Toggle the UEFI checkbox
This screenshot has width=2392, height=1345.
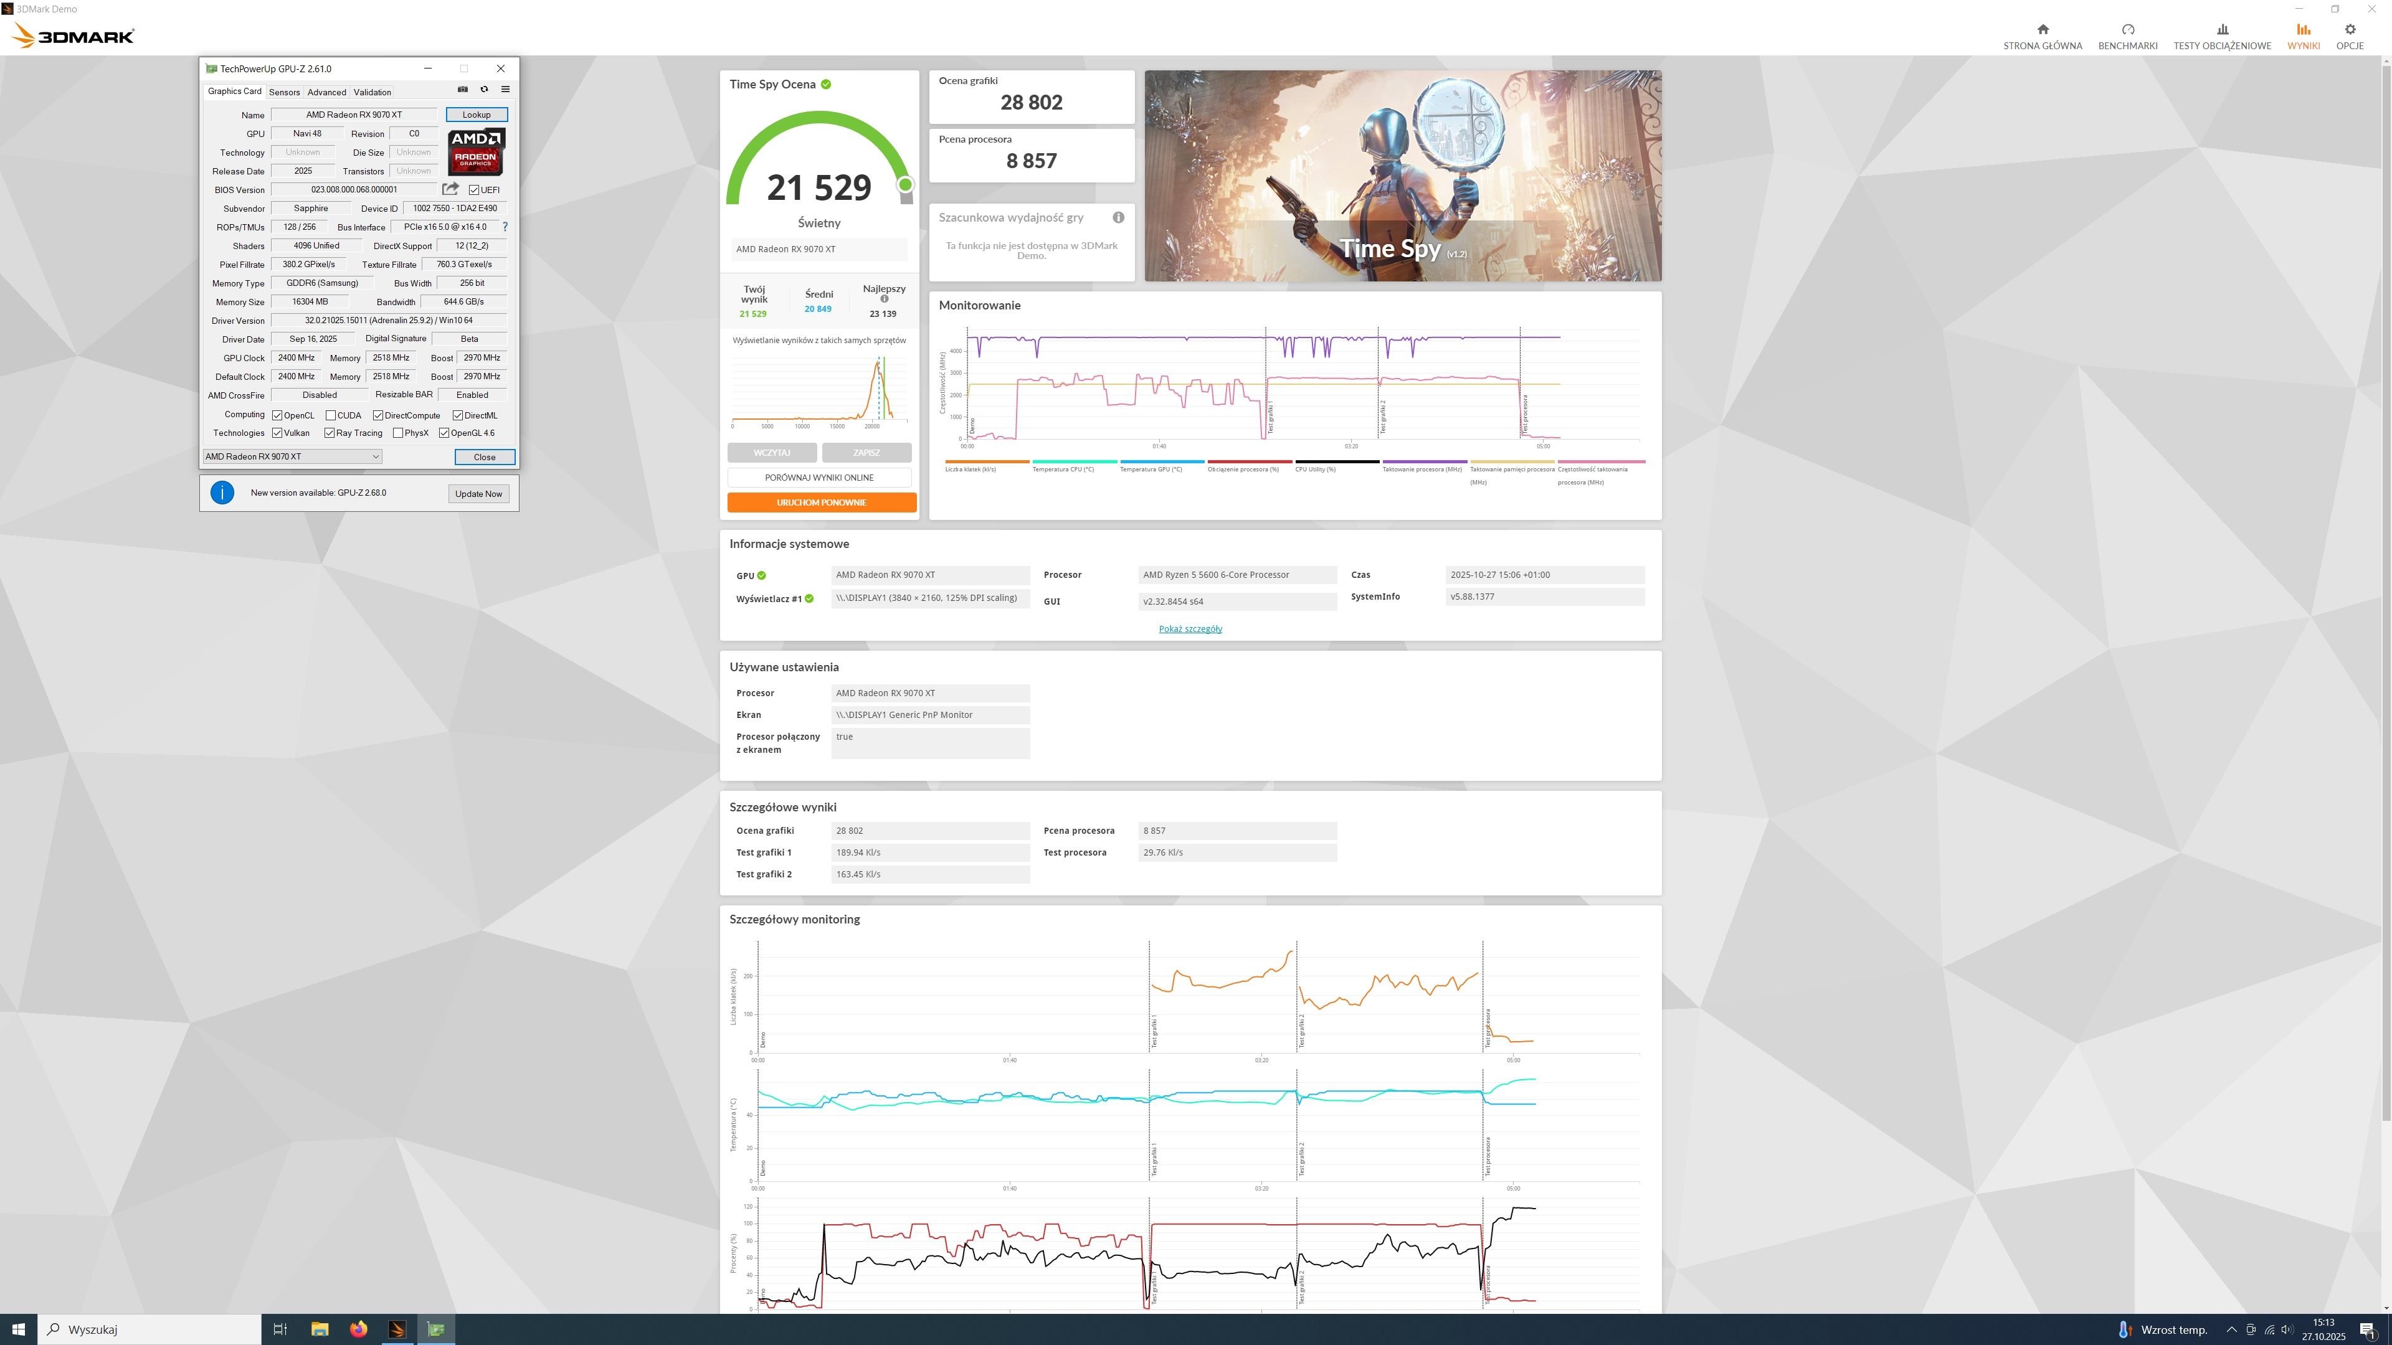pos(473,189)
